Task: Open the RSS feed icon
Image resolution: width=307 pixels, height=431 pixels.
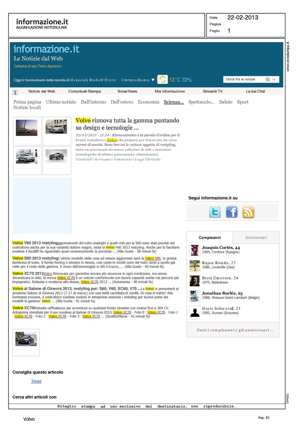Action: [x=248, y=212]
